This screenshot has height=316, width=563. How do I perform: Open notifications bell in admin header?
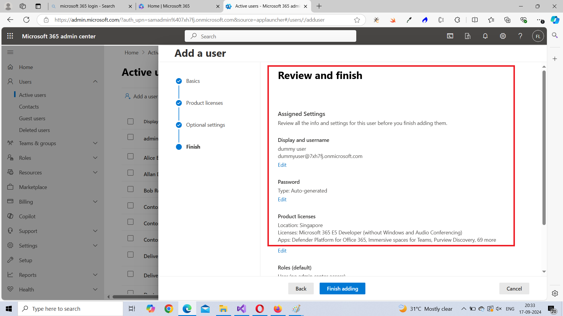[485, 36]
